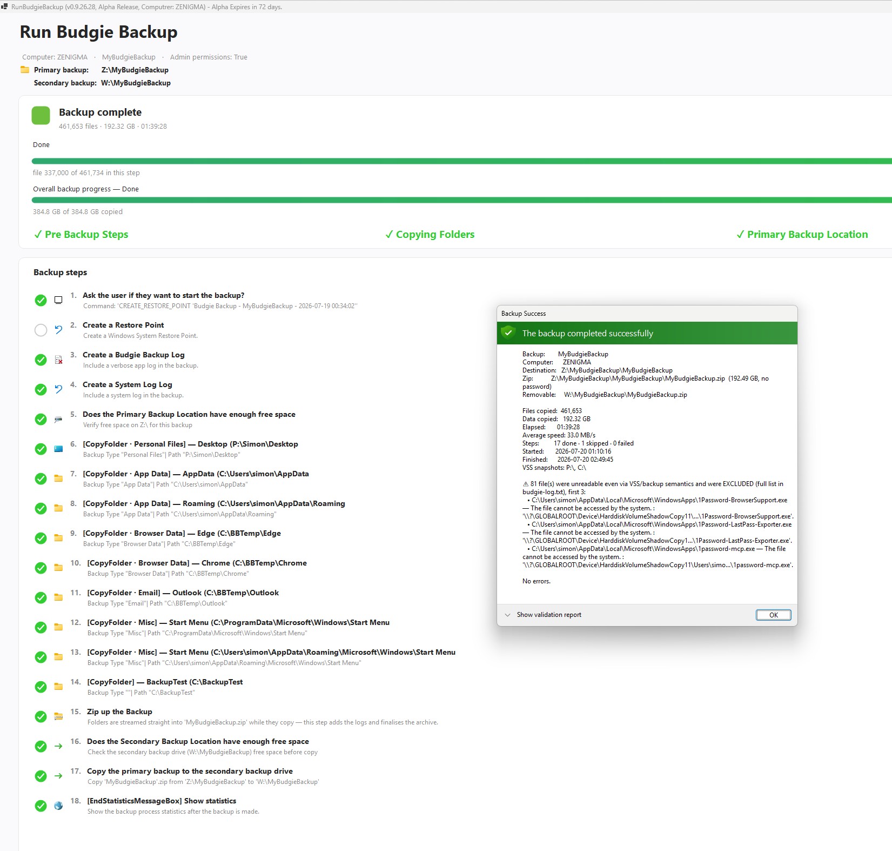Viewport: 892px width, 851px height.
Task: Click step title 'Create a Budgie Backup Log'
Action: [133, 355]
